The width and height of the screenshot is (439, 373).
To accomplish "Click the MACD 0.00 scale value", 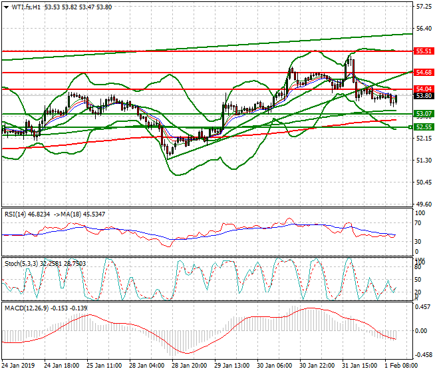I will point(421,331).
